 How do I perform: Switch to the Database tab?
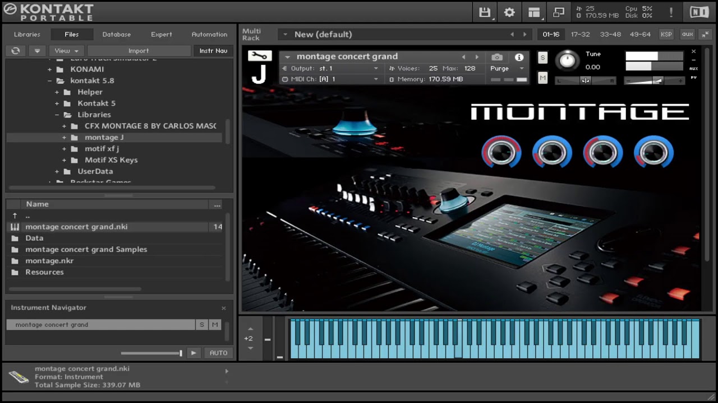pos(117,34)
